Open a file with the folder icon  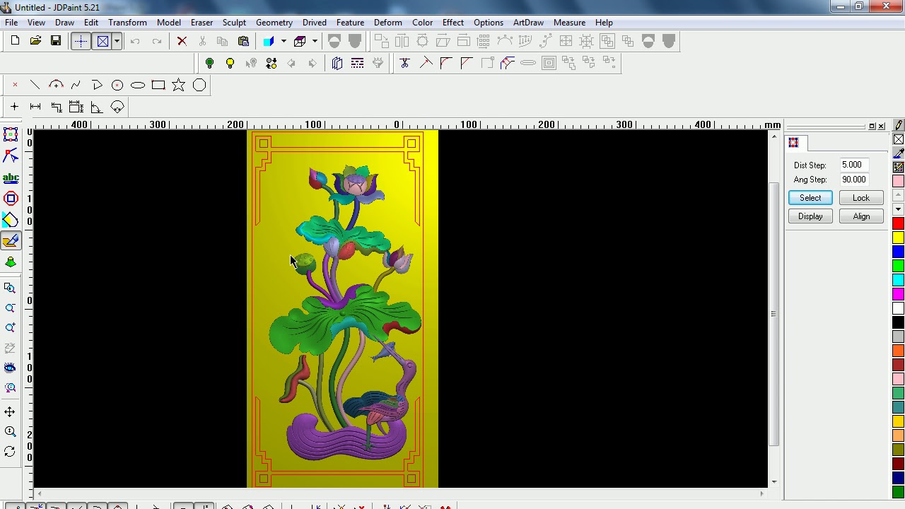point(35,41)
